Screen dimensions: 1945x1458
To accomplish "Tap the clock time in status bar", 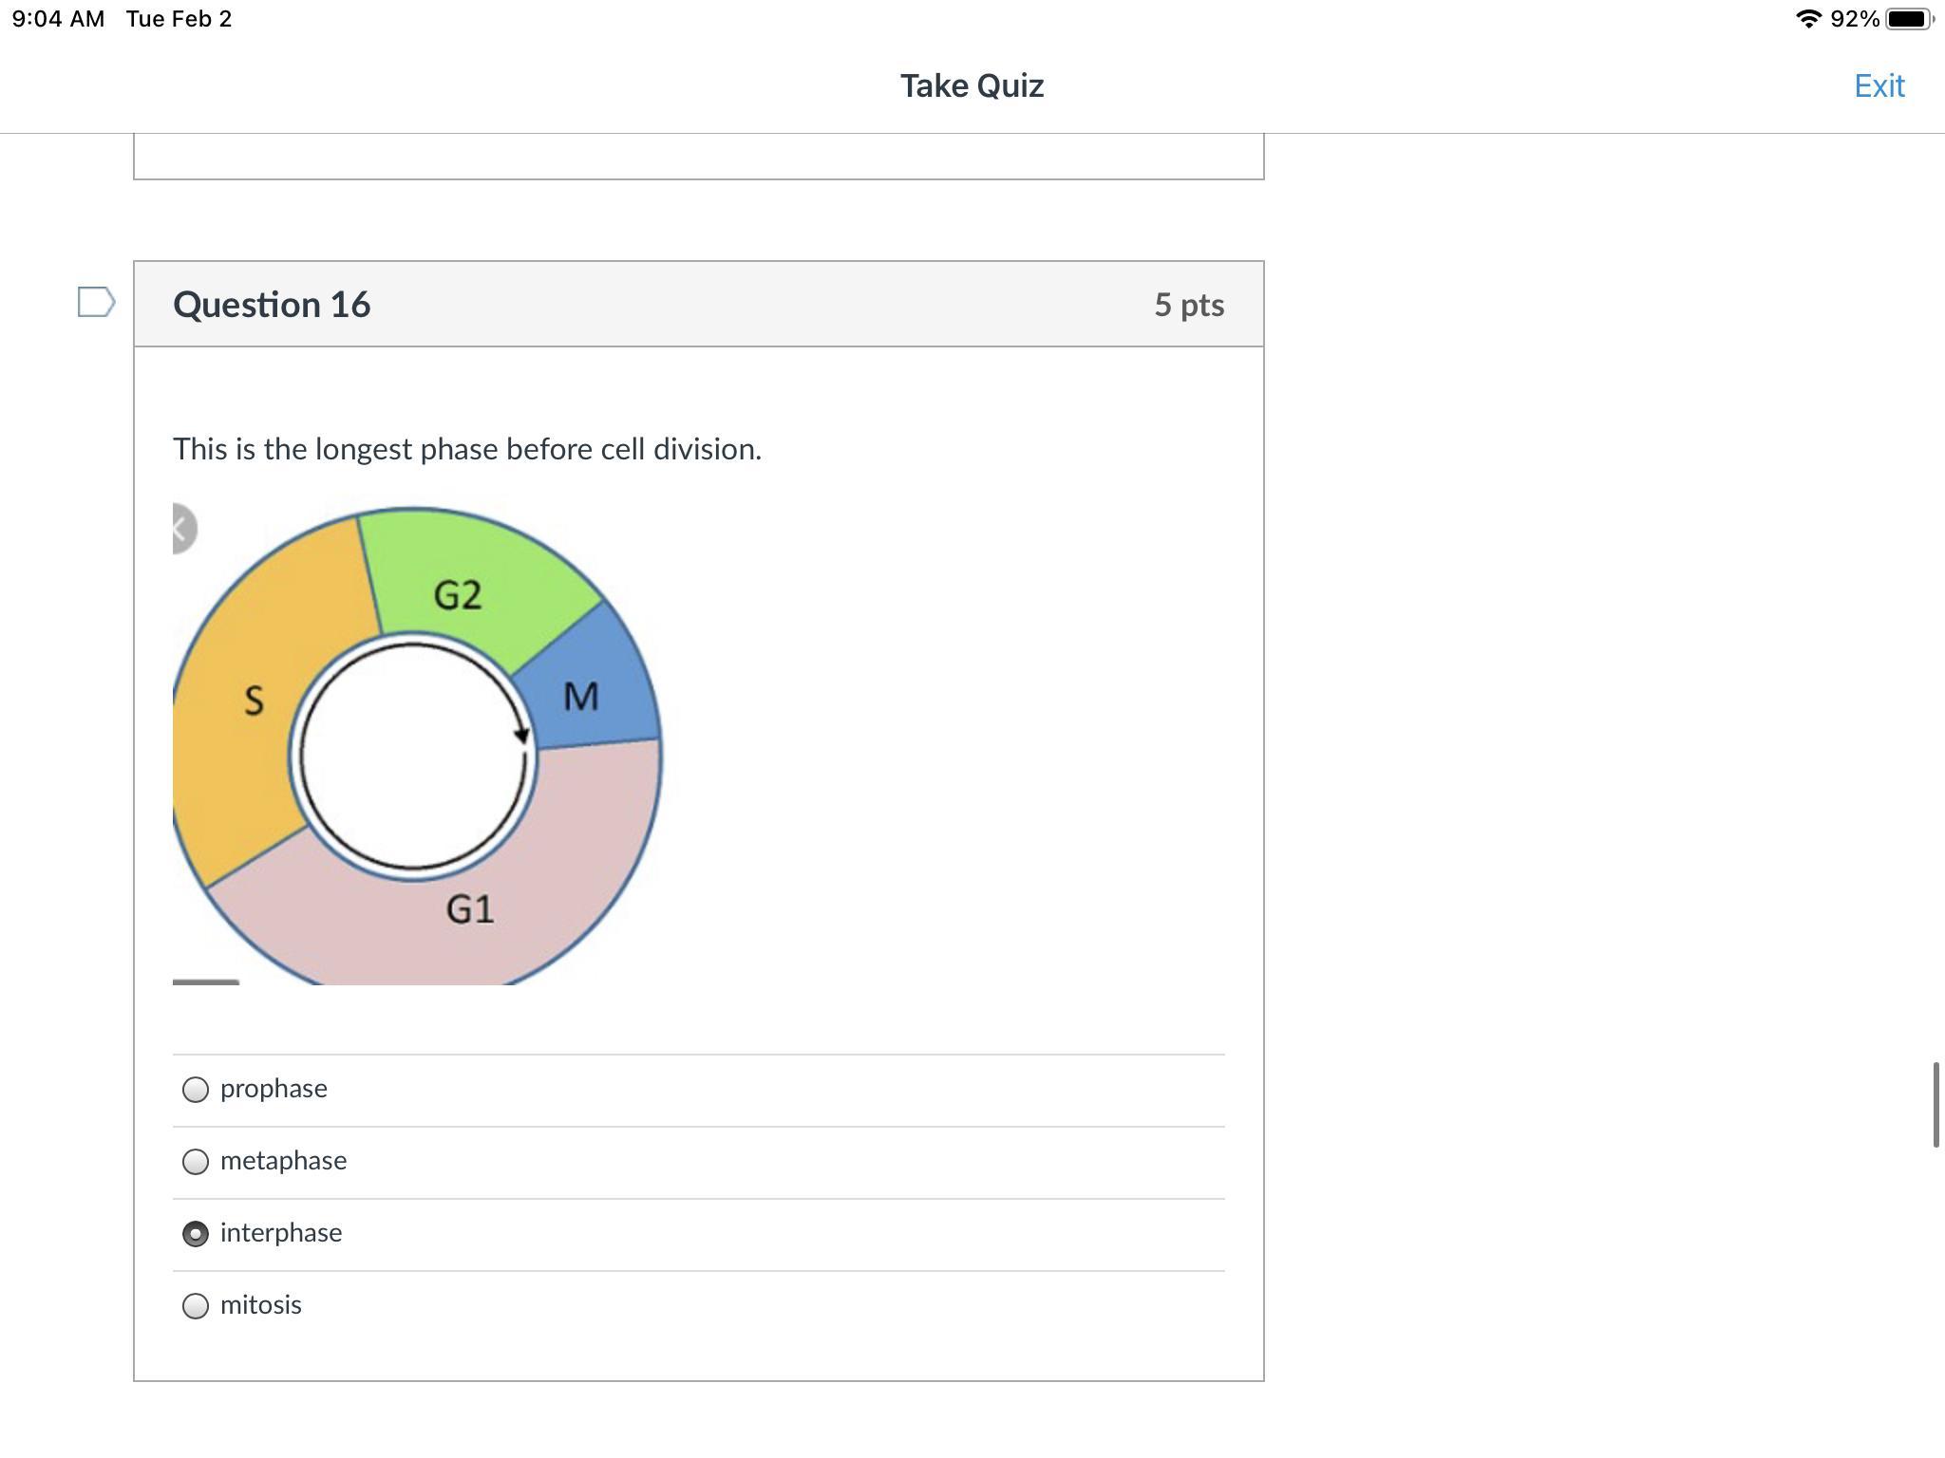I will (58, 19).
